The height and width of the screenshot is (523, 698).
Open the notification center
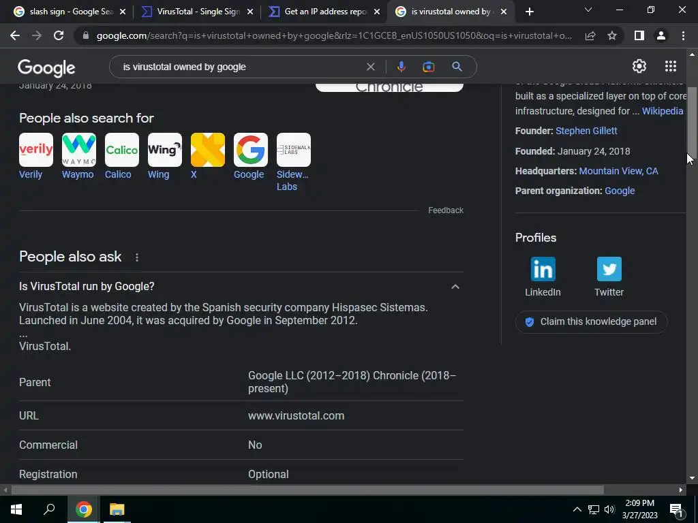click(676, 509)
